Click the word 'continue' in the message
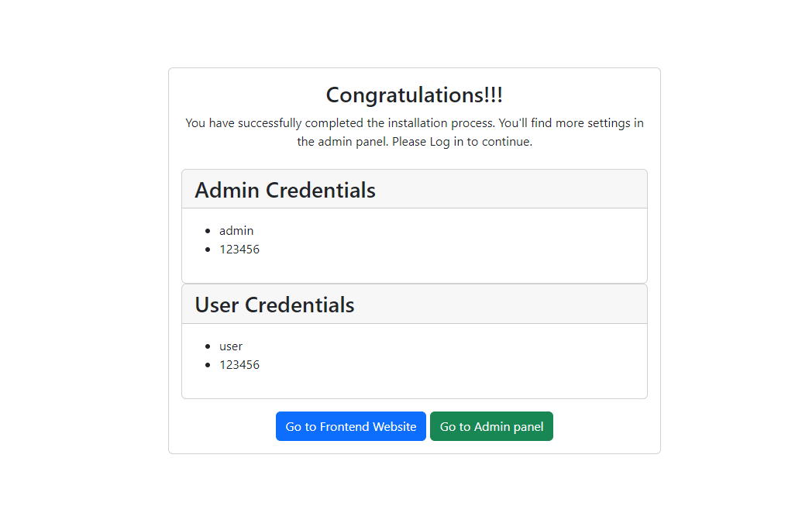 (x=504, y=142)
